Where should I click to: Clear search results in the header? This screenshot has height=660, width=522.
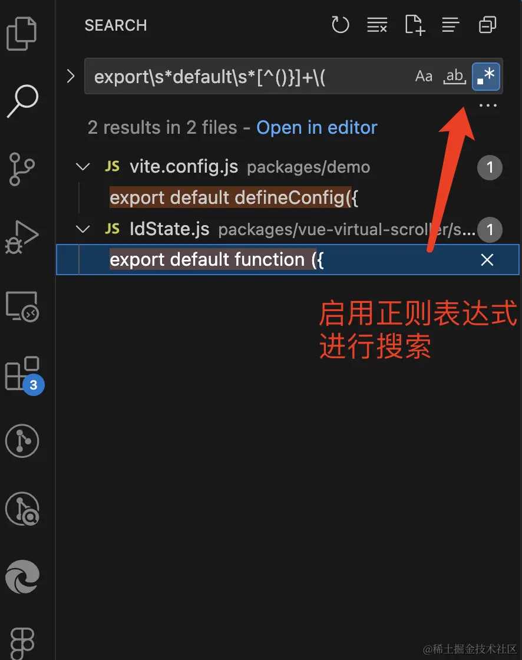tap(376, 25)
